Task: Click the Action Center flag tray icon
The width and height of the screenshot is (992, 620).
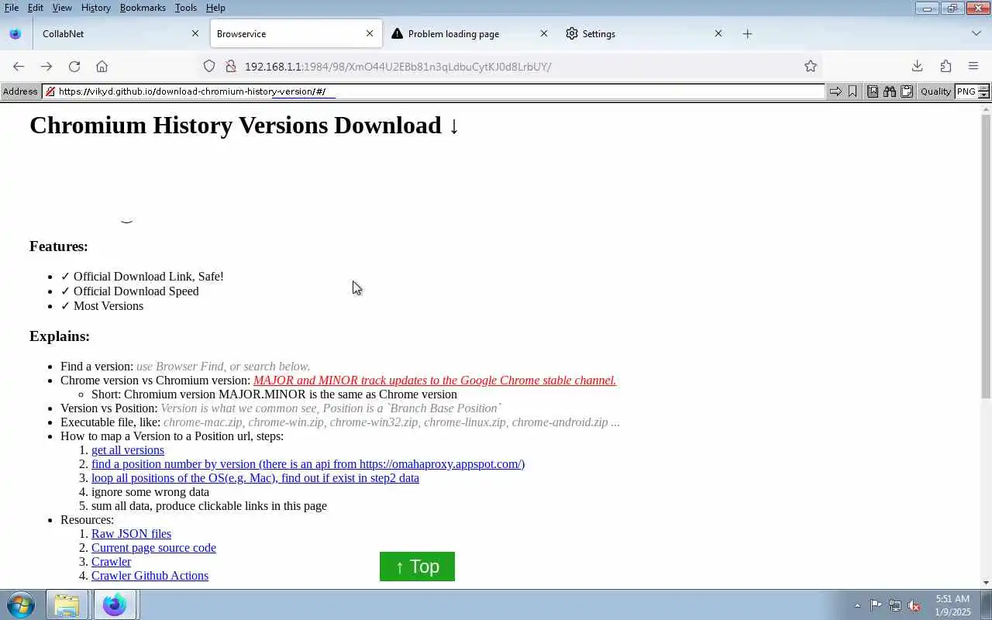Action: 876,606
